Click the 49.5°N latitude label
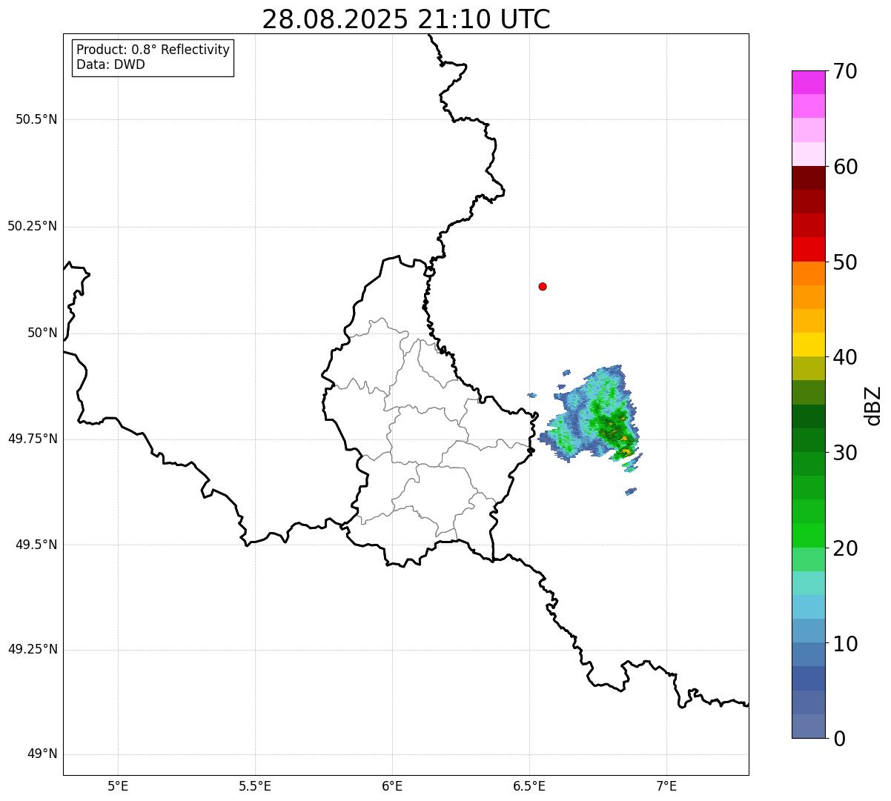The image size is (891, 801). point(36,545)
